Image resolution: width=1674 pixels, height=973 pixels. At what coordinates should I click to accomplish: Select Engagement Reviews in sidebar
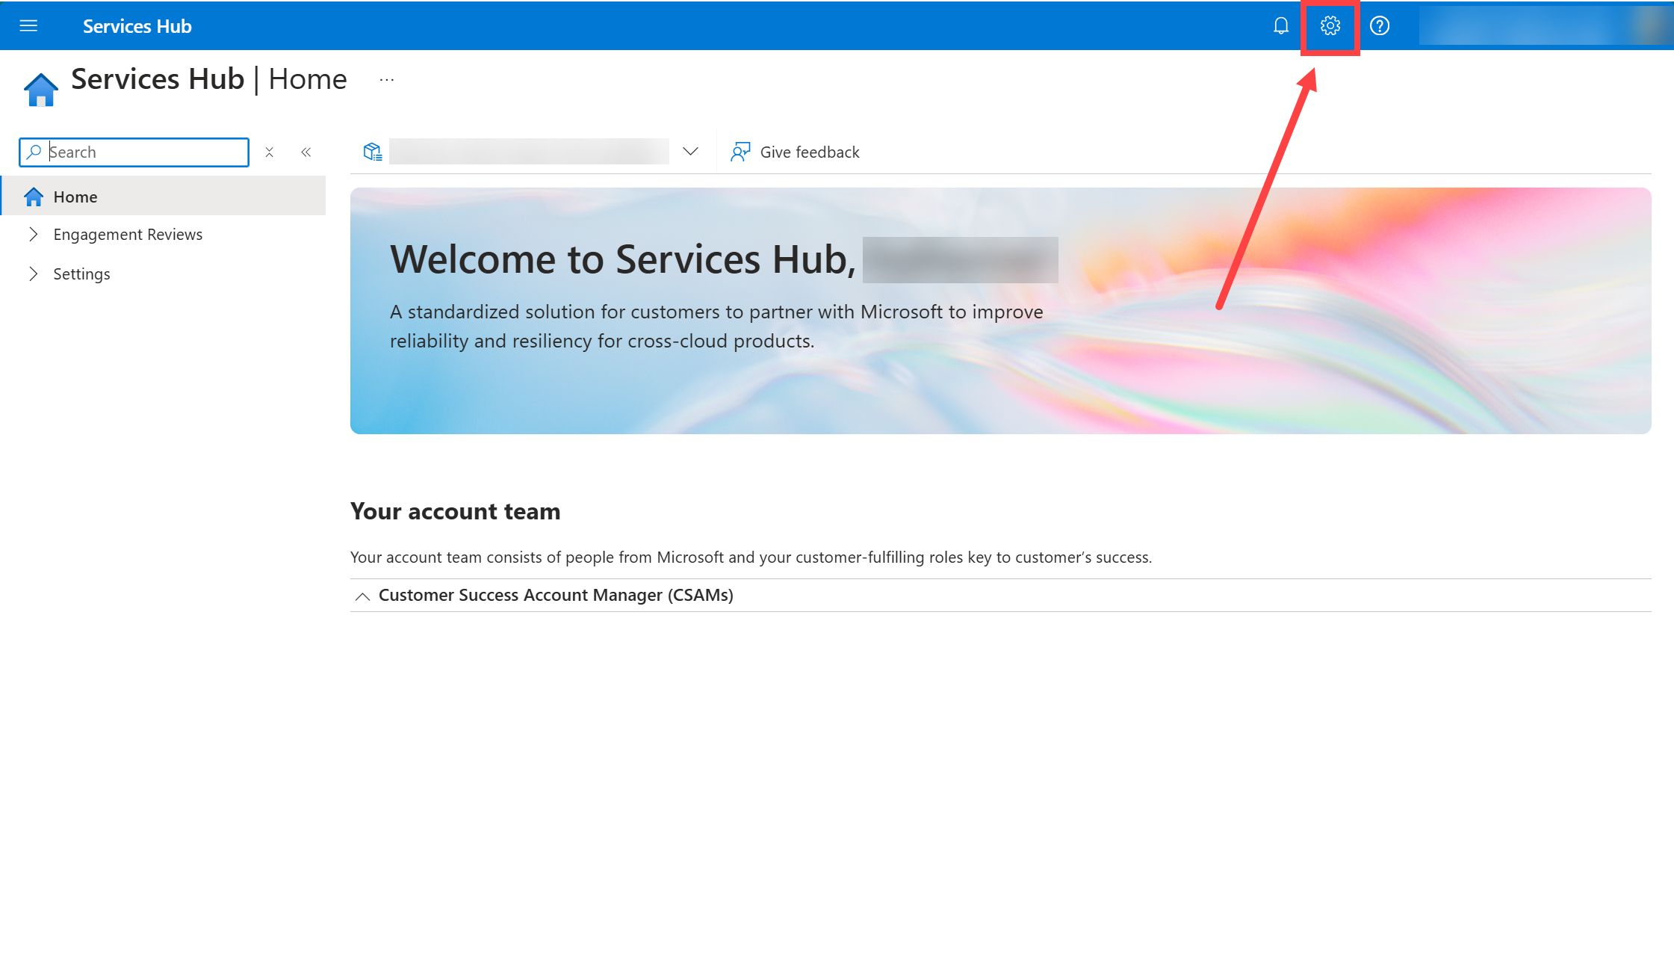[128, 235]
